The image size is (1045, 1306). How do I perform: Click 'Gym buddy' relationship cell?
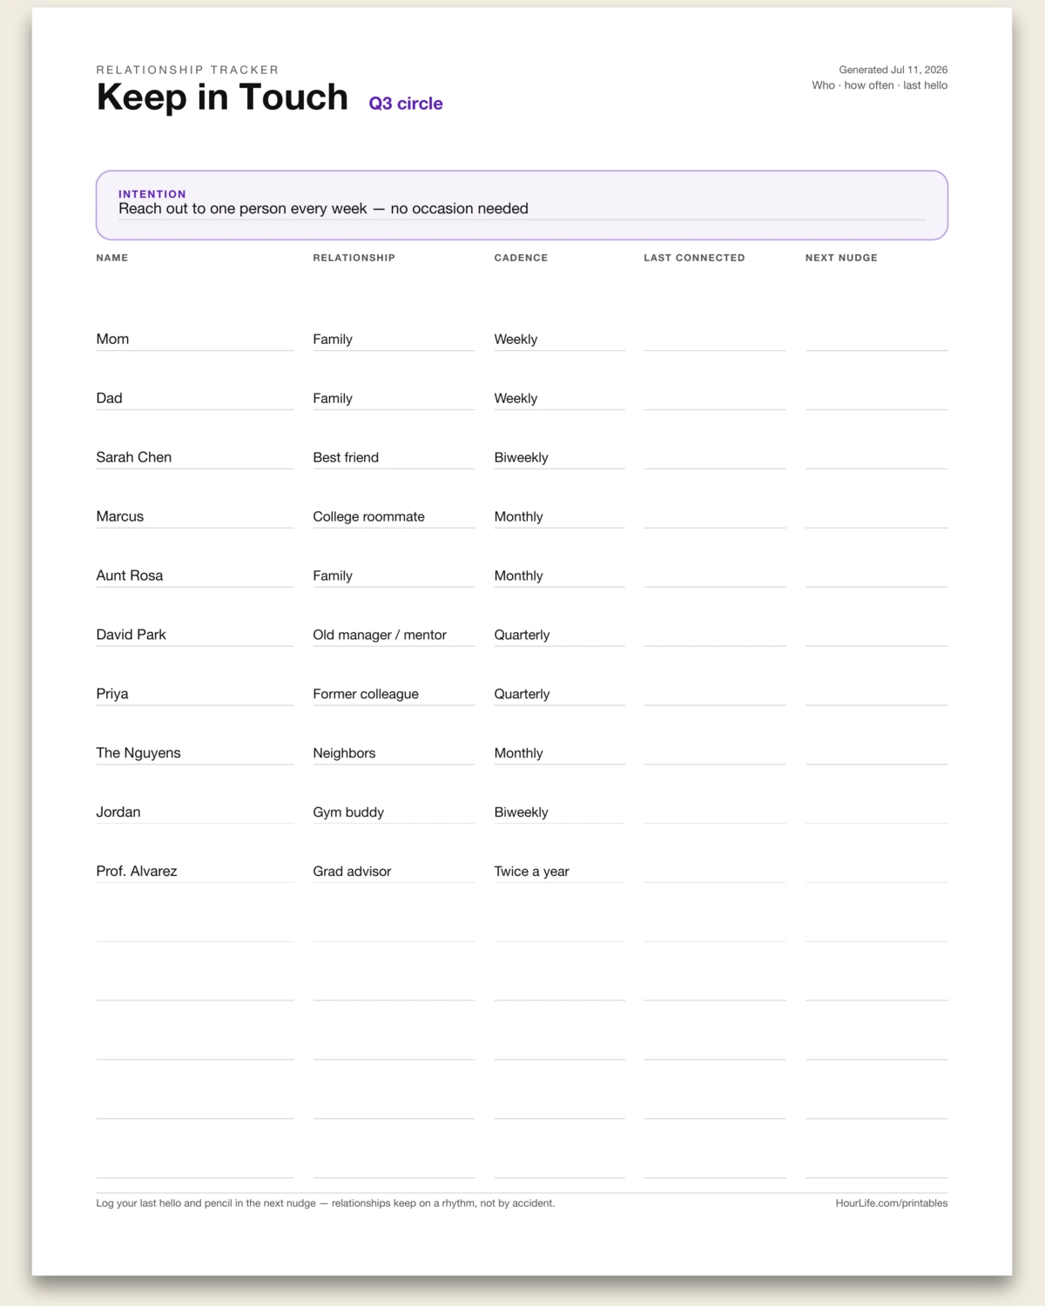pyautogui.click(x=348, y=813)
